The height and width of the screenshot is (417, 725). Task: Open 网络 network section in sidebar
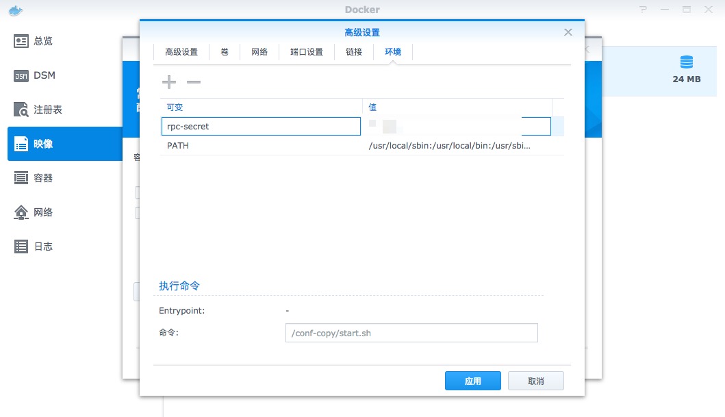(x=42, y=212)
